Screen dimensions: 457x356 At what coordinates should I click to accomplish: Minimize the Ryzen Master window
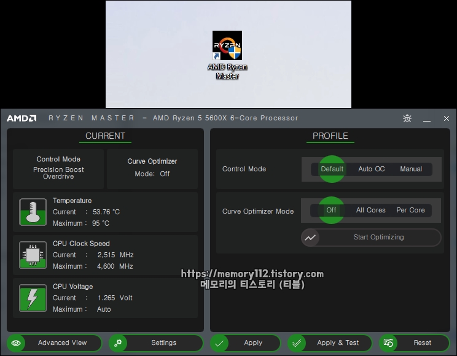tap(427, 119)
